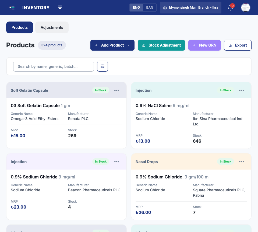Expand the Add Product dropdown chevron
Image resolution: width=258 pixels, height=232 pixels.
tap(129, 45)
